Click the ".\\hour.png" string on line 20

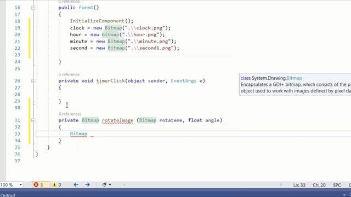[x=140, y=34]
